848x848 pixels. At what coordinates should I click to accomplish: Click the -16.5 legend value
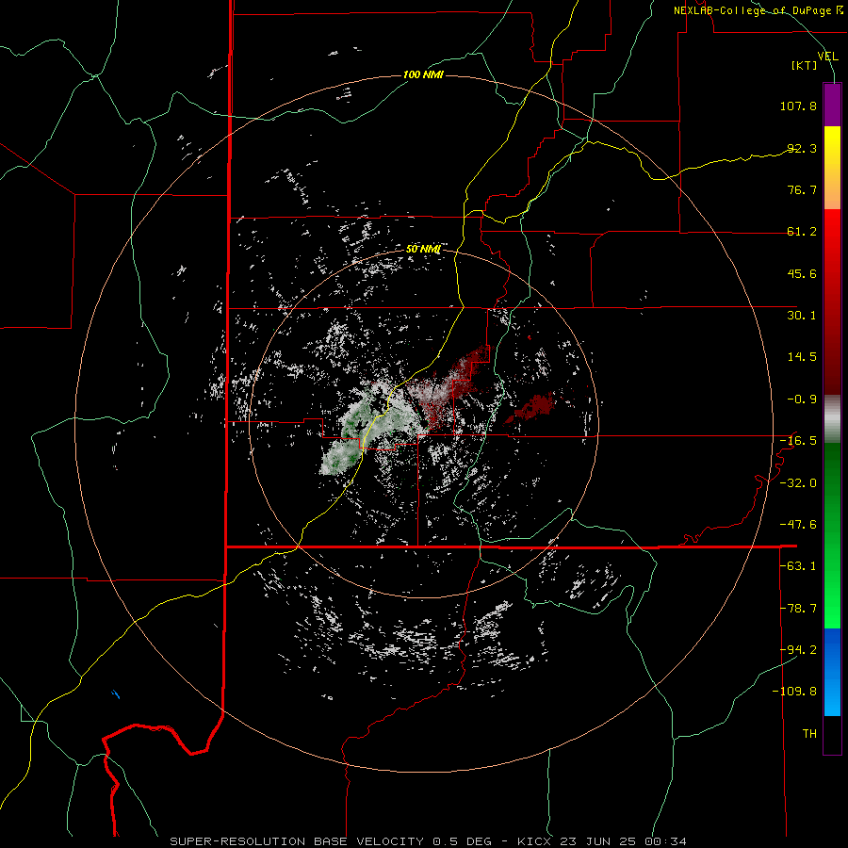coord(798,441)
